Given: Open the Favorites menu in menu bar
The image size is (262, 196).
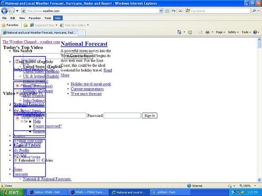Looking at the screenshot, I should [35, 18].
